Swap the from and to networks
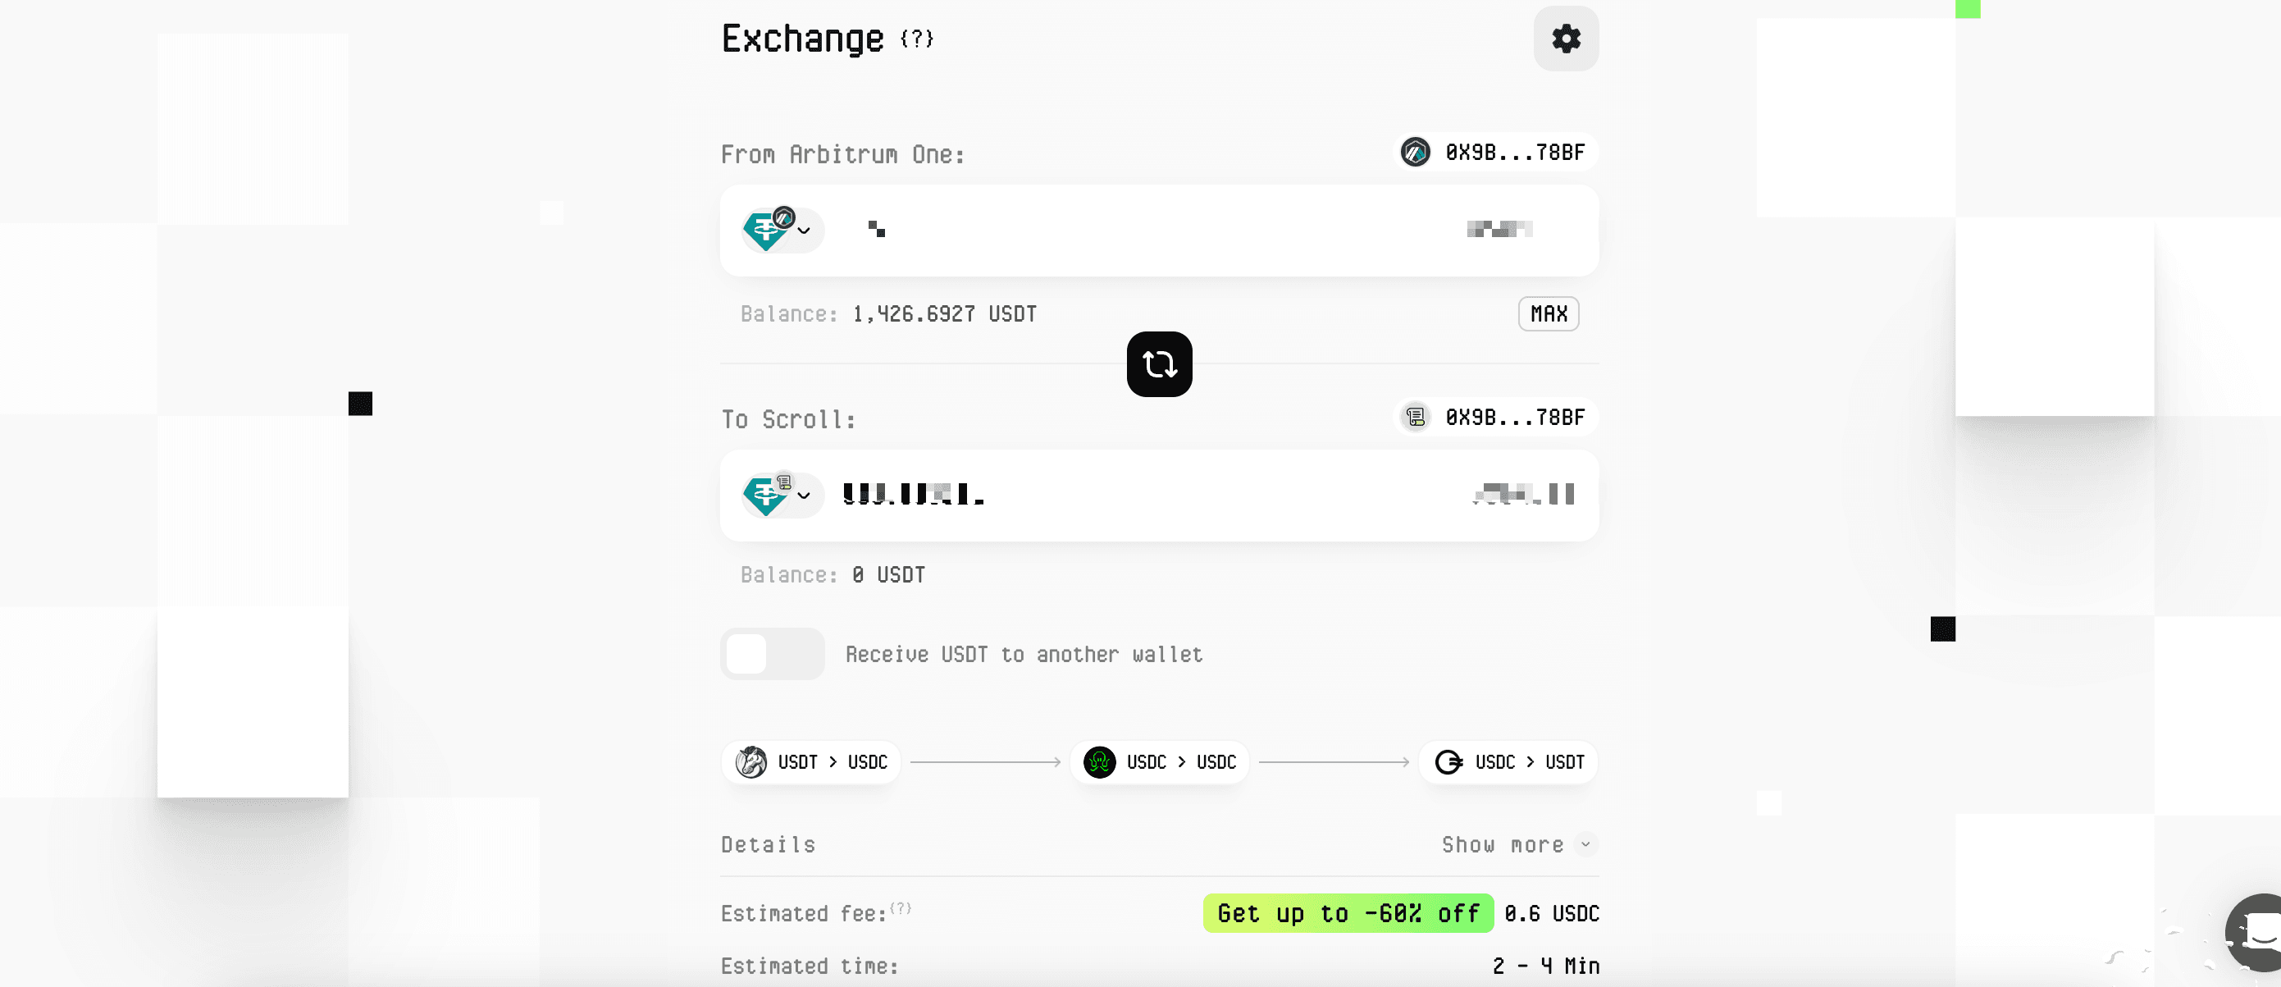Screen dimensions: 2281x987 1159,364
